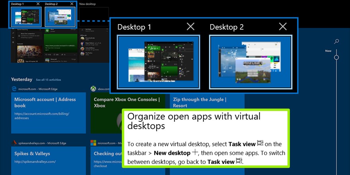Open Microsoft account Address book activity card
The image size is (350, 175).
49,113
